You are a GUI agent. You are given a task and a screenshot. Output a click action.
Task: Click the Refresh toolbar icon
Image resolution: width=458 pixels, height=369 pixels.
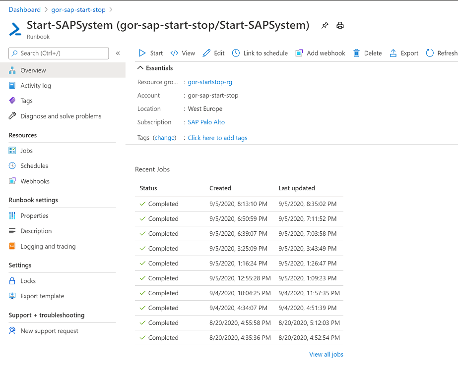coord(430,53)
